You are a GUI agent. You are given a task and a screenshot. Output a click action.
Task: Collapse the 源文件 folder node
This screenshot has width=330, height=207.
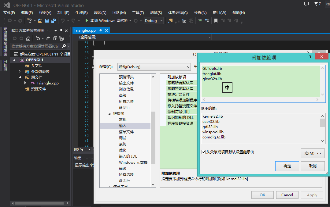coord(20,77)
